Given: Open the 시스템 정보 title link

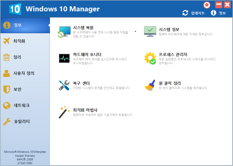Looking at the screenshot, I should click(x=169, y=29).
